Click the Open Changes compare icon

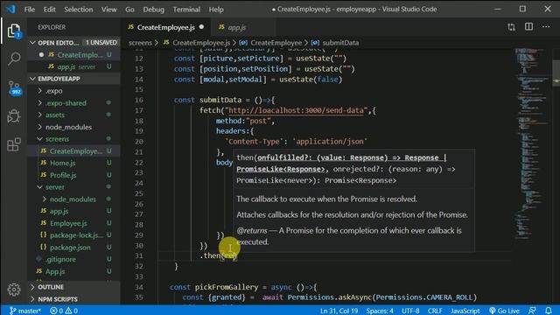coord(511,27)
